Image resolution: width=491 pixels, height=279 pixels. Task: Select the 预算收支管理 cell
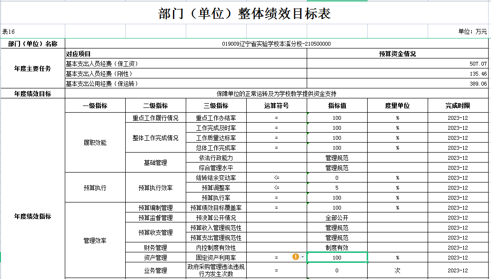coord(156,233)
